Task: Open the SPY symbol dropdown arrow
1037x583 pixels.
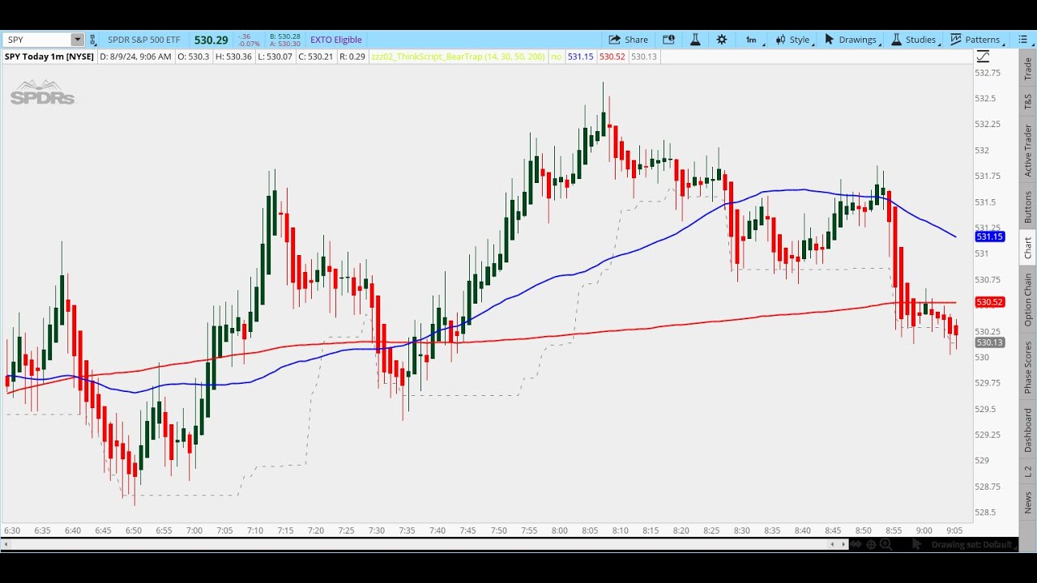Action: coord(77,40)
